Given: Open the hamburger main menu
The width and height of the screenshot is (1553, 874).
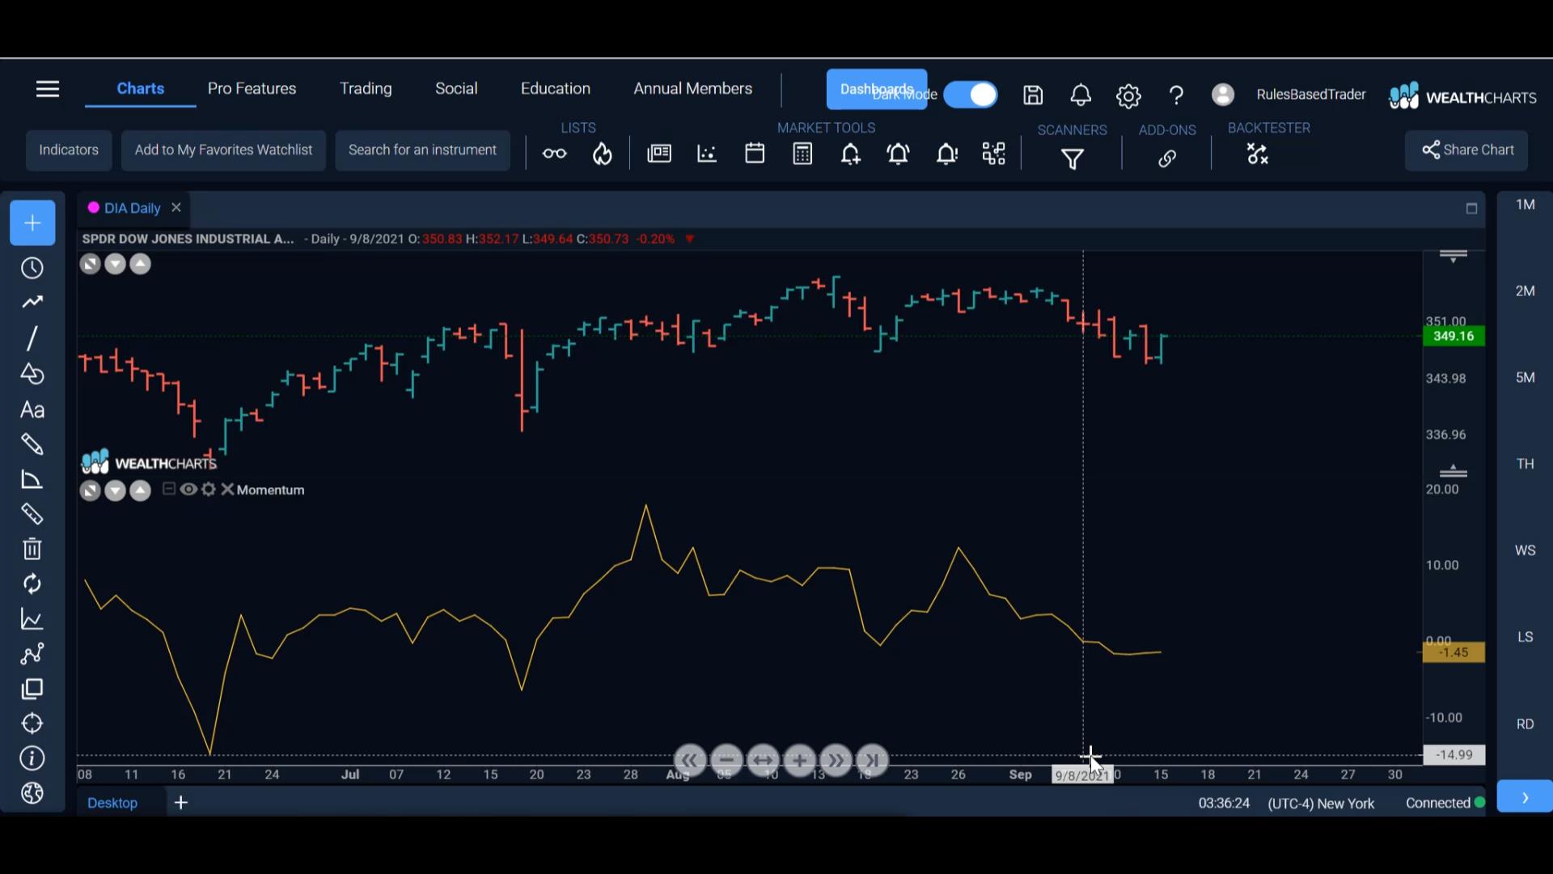Looking at the screenshot, I should (x=48, y=89).
